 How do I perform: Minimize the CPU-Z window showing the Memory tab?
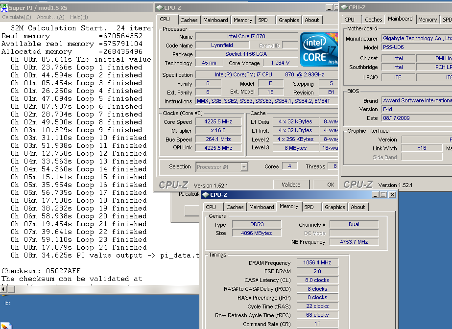[x=375, y=195]
